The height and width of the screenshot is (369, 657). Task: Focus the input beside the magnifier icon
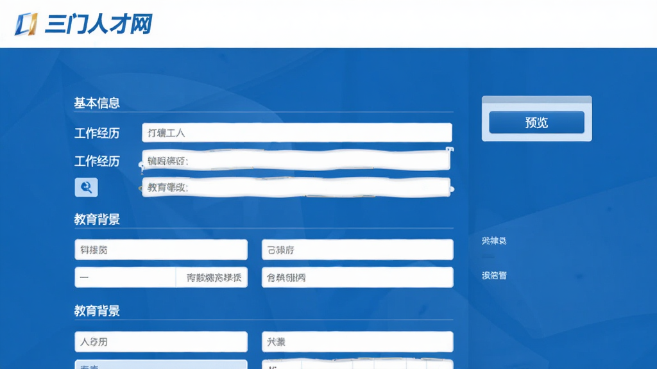pyautogui.click(x=296, y=188)
